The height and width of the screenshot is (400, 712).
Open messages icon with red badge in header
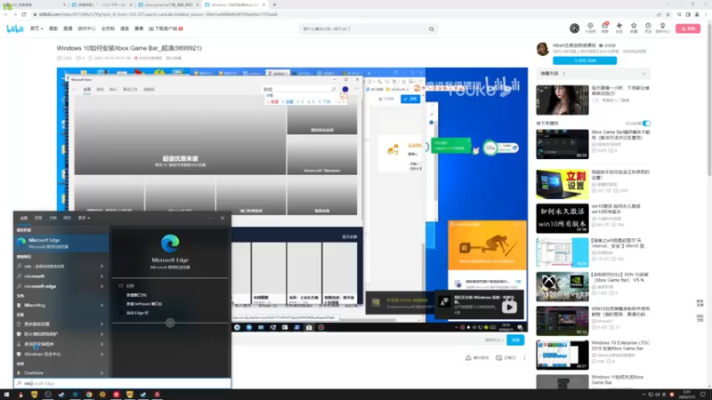[605, 27]
